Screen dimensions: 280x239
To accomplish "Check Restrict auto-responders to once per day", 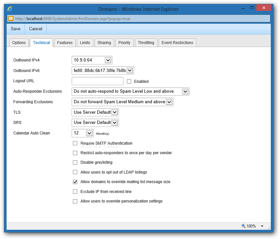I will pyautogui.click(x=75, y=153).
